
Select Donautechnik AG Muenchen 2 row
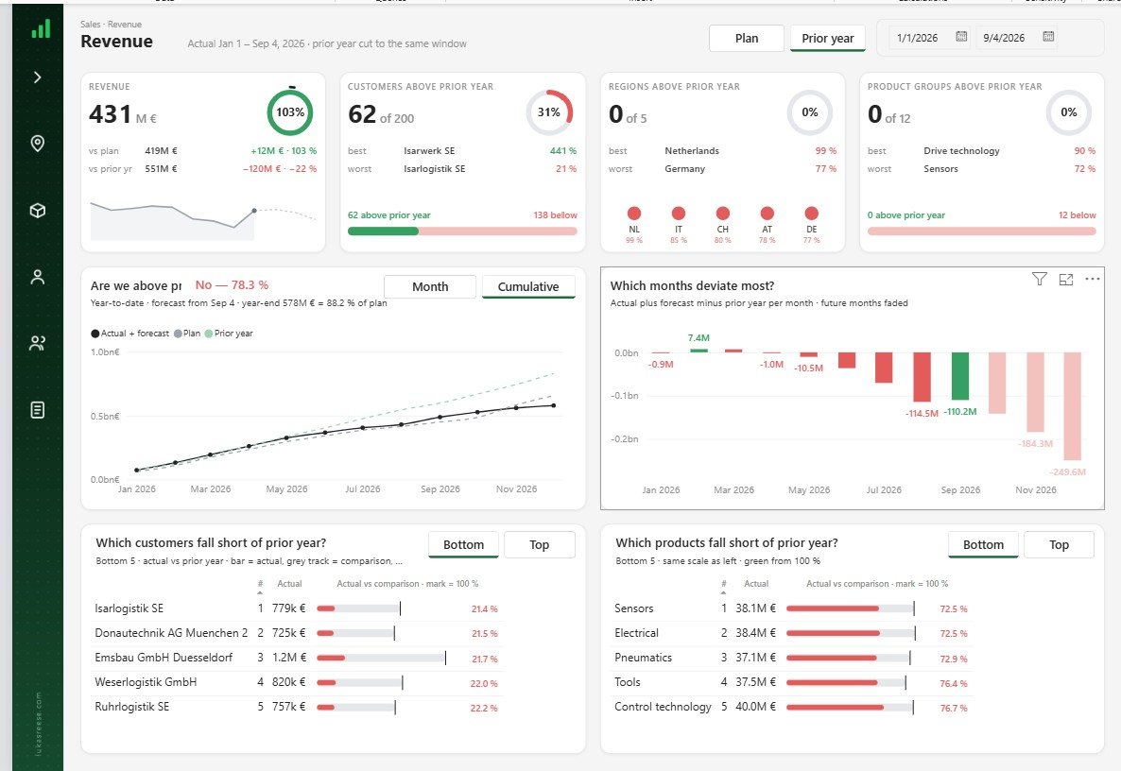pyautogui.click(x=297, y=633)
